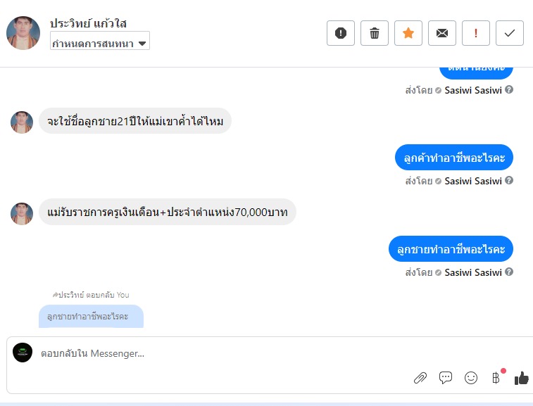Mark conversation as spam with octagon icon

tap(341, 33)
